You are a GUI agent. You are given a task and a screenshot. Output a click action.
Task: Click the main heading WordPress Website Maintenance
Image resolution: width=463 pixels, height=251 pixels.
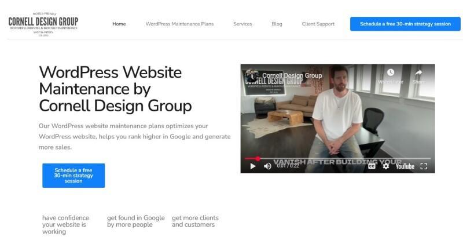[115, 89]
